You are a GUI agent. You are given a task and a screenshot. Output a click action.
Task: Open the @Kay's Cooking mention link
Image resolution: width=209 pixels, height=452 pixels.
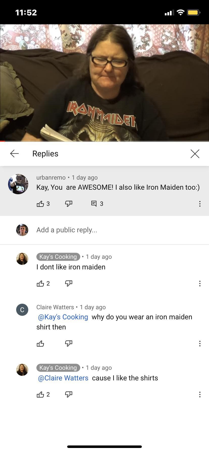pos(63,317)
